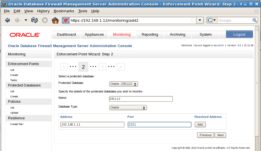Go to browser Home icon

(x=55, y=20)
